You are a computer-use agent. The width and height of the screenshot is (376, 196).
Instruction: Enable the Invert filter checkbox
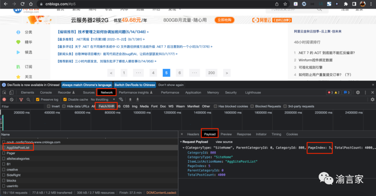click(x=49, y=106)
